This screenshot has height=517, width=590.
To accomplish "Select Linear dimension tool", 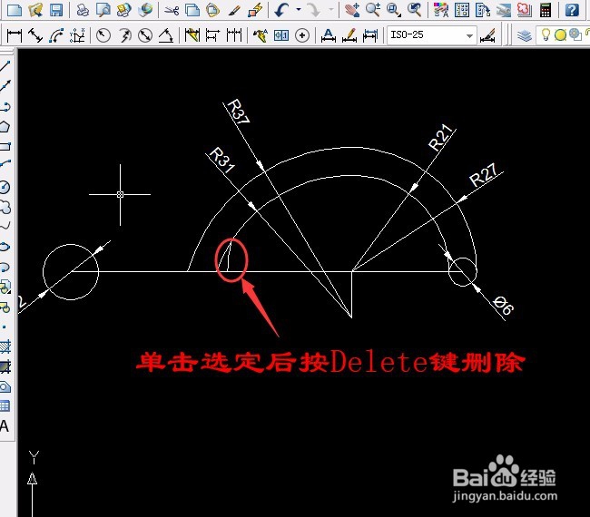I will click(x=15, y=35).
